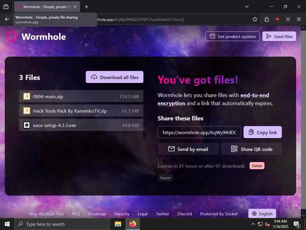306x230 pixels.
Task: Click Send by email button
Action: pyautogui.click(x=188, y=149)
